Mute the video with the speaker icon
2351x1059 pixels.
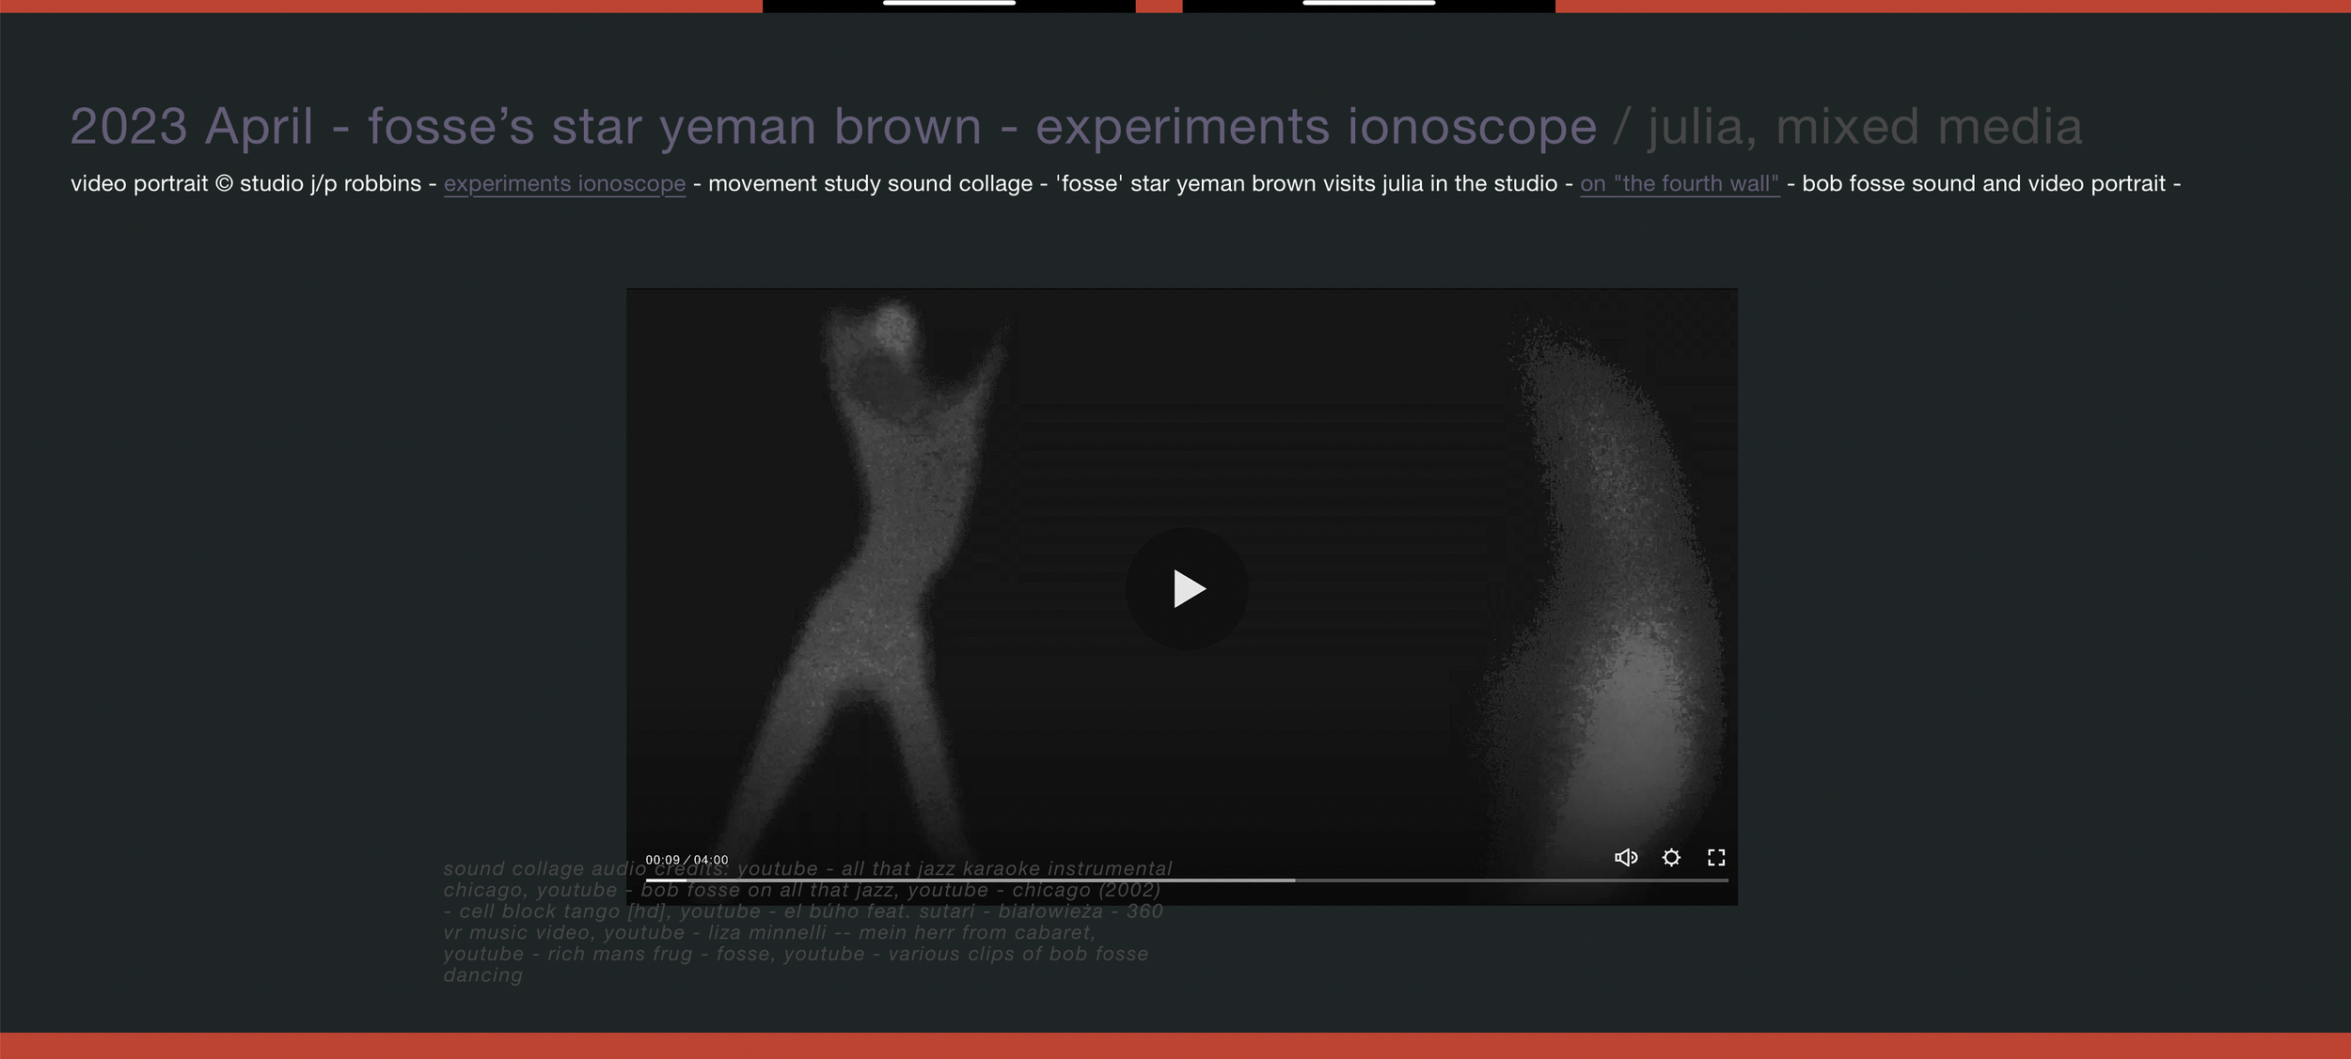tap(1626, 857)
